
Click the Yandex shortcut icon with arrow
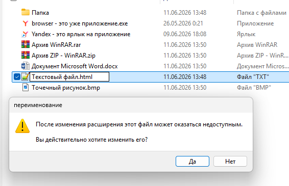tap(25, 34)
